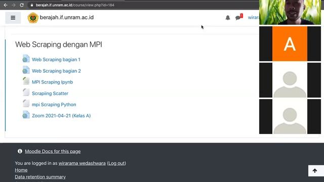The image size is (324, 182).
Task: Click the info icon beside Moodle Docs
Action: [20, 151]
